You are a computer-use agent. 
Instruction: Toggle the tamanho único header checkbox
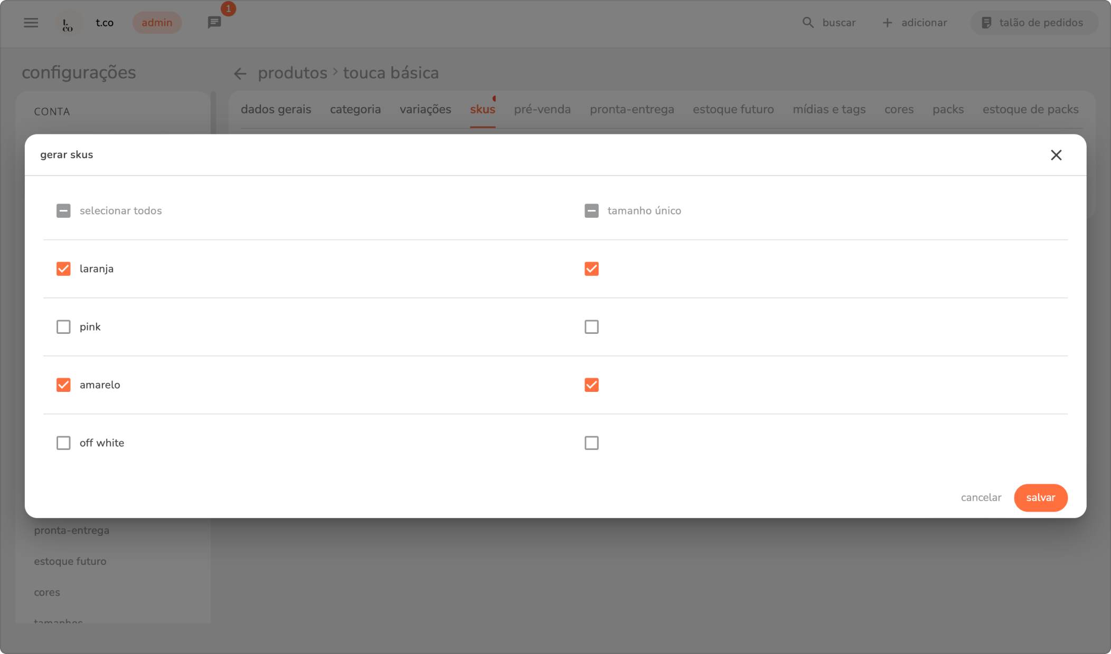pos(591,211)
